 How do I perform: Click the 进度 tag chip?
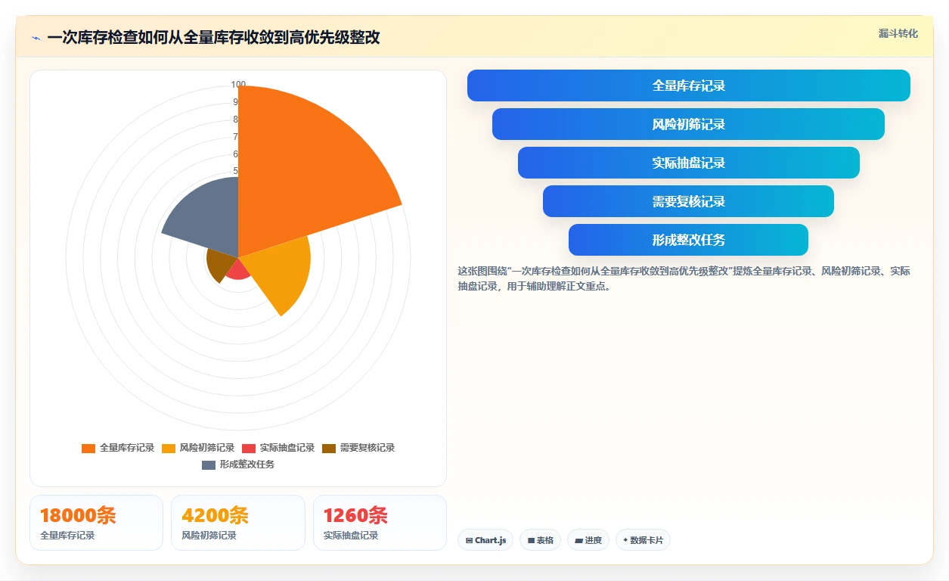tap(588, 540)
